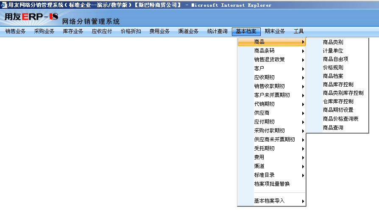Open 商品查询 from the submenu

coord(333,128)
